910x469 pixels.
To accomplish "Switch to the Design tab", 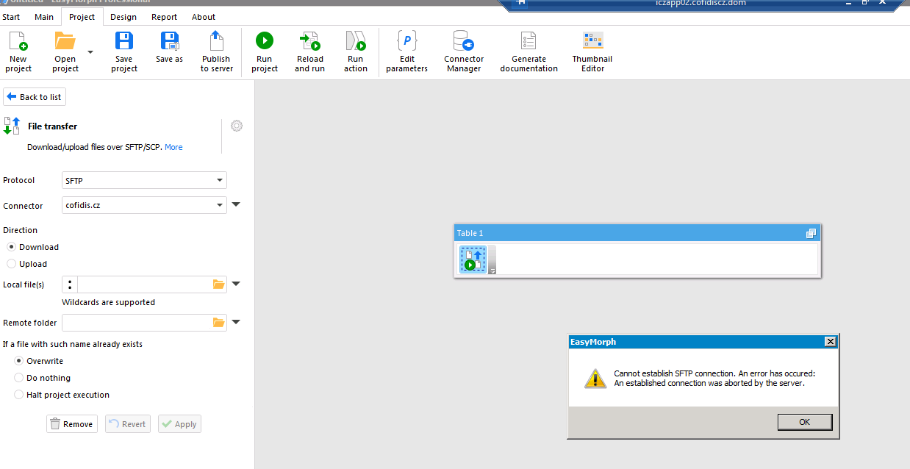I will click(123, 17).
